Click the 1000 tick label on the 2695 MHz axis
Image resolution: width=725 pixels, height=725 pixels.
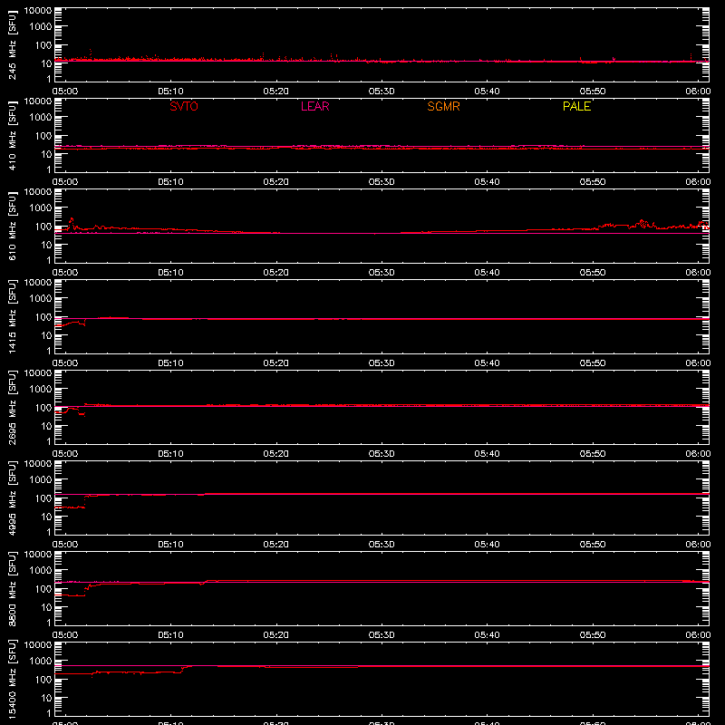click(41, 390)
